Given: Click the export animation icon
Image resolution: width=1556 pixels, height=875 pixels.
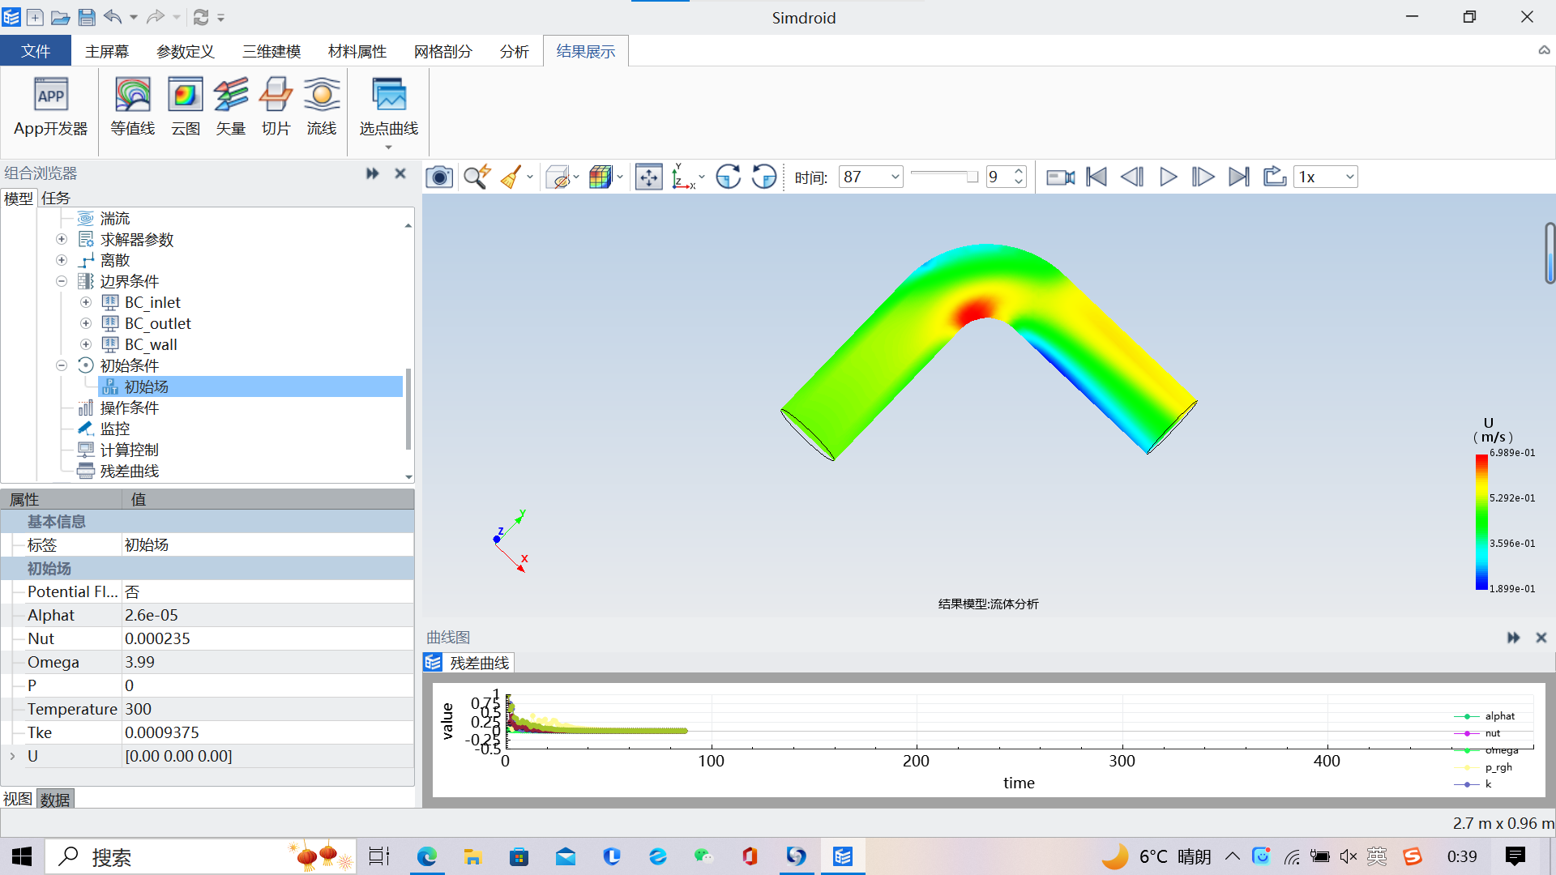Looking at the screenshot, I should coord(1275,177).
